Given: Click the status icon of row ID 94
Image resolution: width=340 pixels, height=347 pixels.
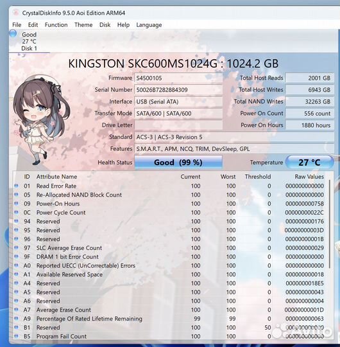Looking at the screenshot, I should pyautogui.click(x=16, y=221).
